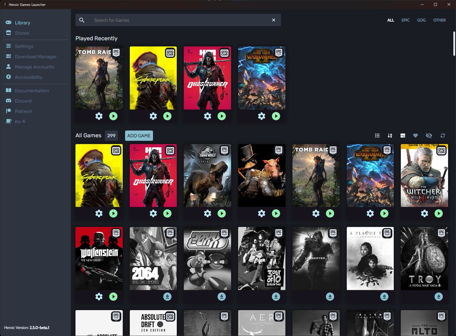This screenshot has height=336, width=456.
Task: Download A Plague Tale Innocence
Action: tap(385, 296)
